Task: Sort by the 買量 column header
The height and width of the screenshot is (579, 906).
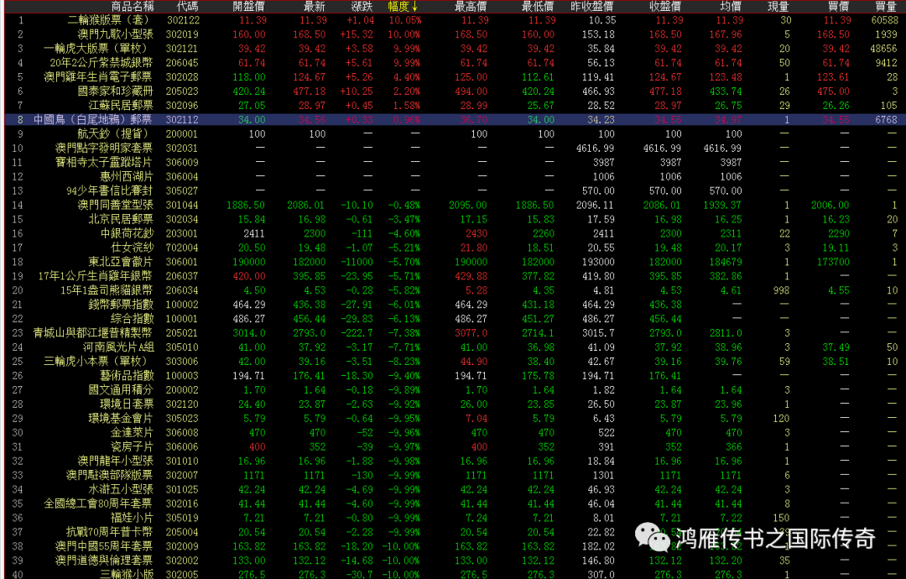Action: click(886, 7)
